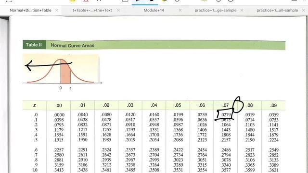This screenshot has height=173, width=308.
Task: Open the practice+1...ge-sample tab
Action: (x=216, y=10)
